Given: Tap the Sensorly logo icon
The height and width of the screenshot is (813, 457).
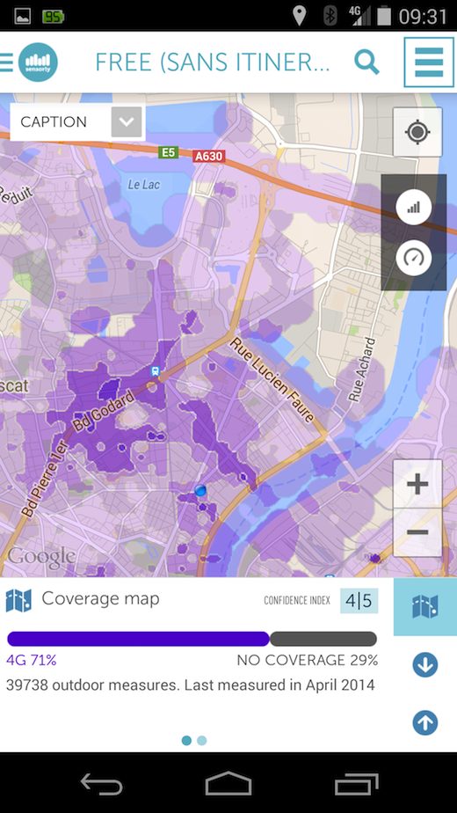Looking at the screenshot, I should tap(38, 62).
